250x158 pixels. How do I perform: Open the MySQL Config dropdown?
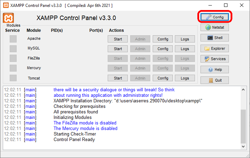point(163,49)
